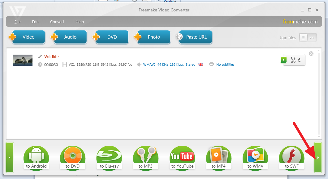Viewport: 328px width, 179px height.
Task: Remove Wildlife from list with X
Action: click(x=311, y=54)
